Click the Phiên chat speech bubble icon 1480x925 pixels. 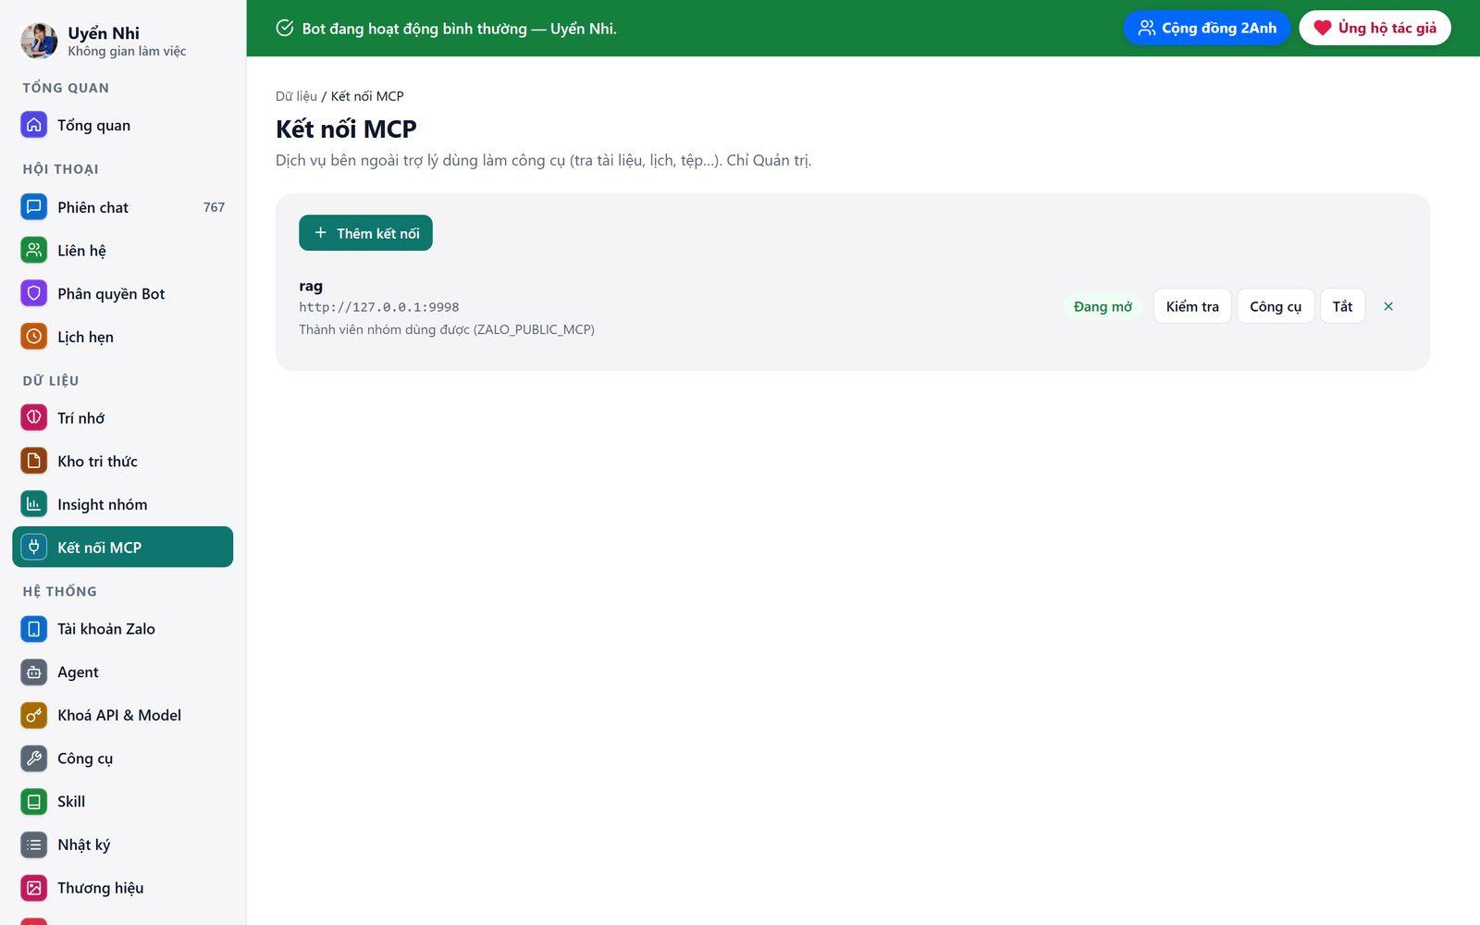click(x=34, y=207)
